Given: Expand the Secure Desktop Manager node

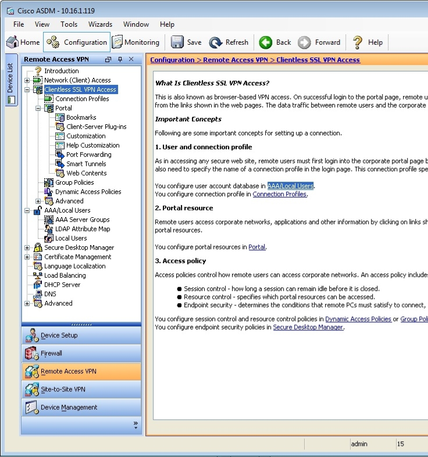Looking at the screenshot, I should pos(27,247).
